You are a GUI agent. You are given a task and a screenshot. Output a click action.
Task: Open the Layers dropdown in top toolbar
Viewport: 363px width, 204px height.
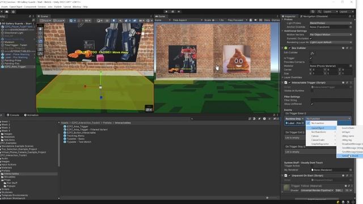coord(330,11)
